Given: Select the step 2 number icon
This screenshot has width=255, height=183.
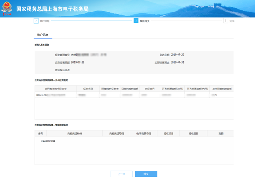Looking at the screenshot, I should pyautogui.click(x=136, y=21).
